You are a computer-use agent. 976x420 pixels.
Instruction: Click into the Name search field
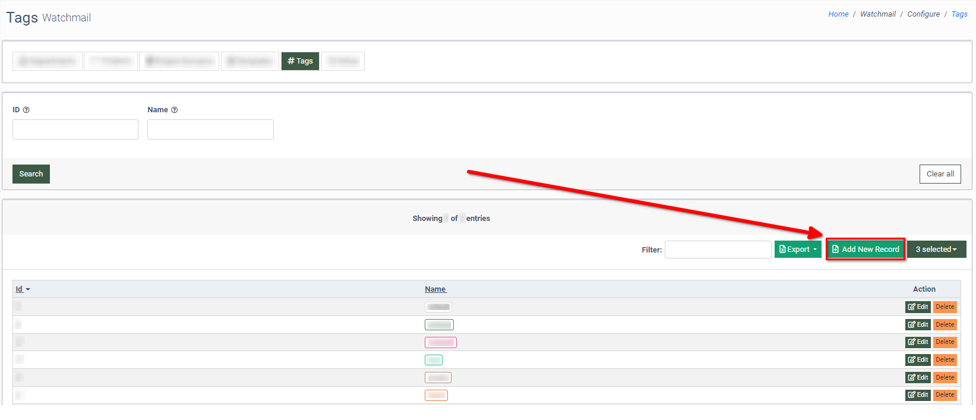click(210, 130)
